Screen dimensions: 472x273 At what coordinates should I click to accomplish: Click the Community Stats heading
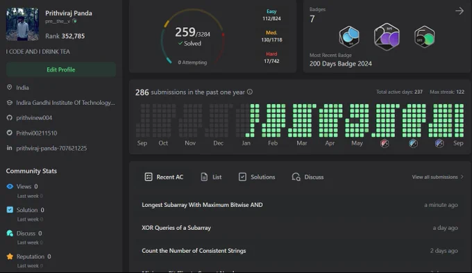tap(31, 171)
